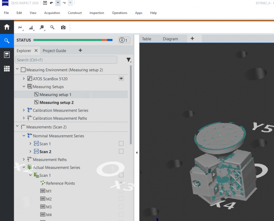Click the magnifier search tool in the toolbar

(x=52, y=27)
